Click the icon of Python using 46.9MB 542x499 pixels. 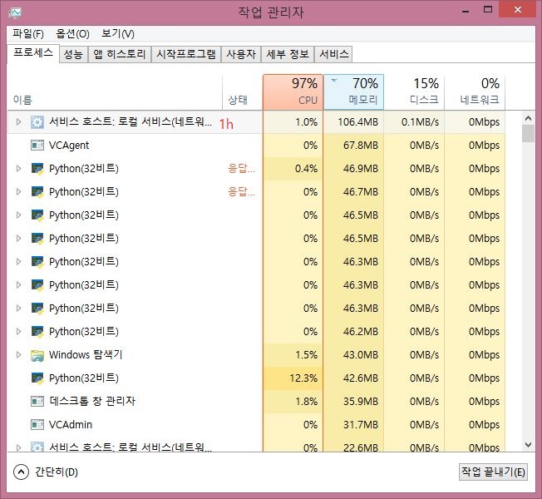(x=37, y=169)
